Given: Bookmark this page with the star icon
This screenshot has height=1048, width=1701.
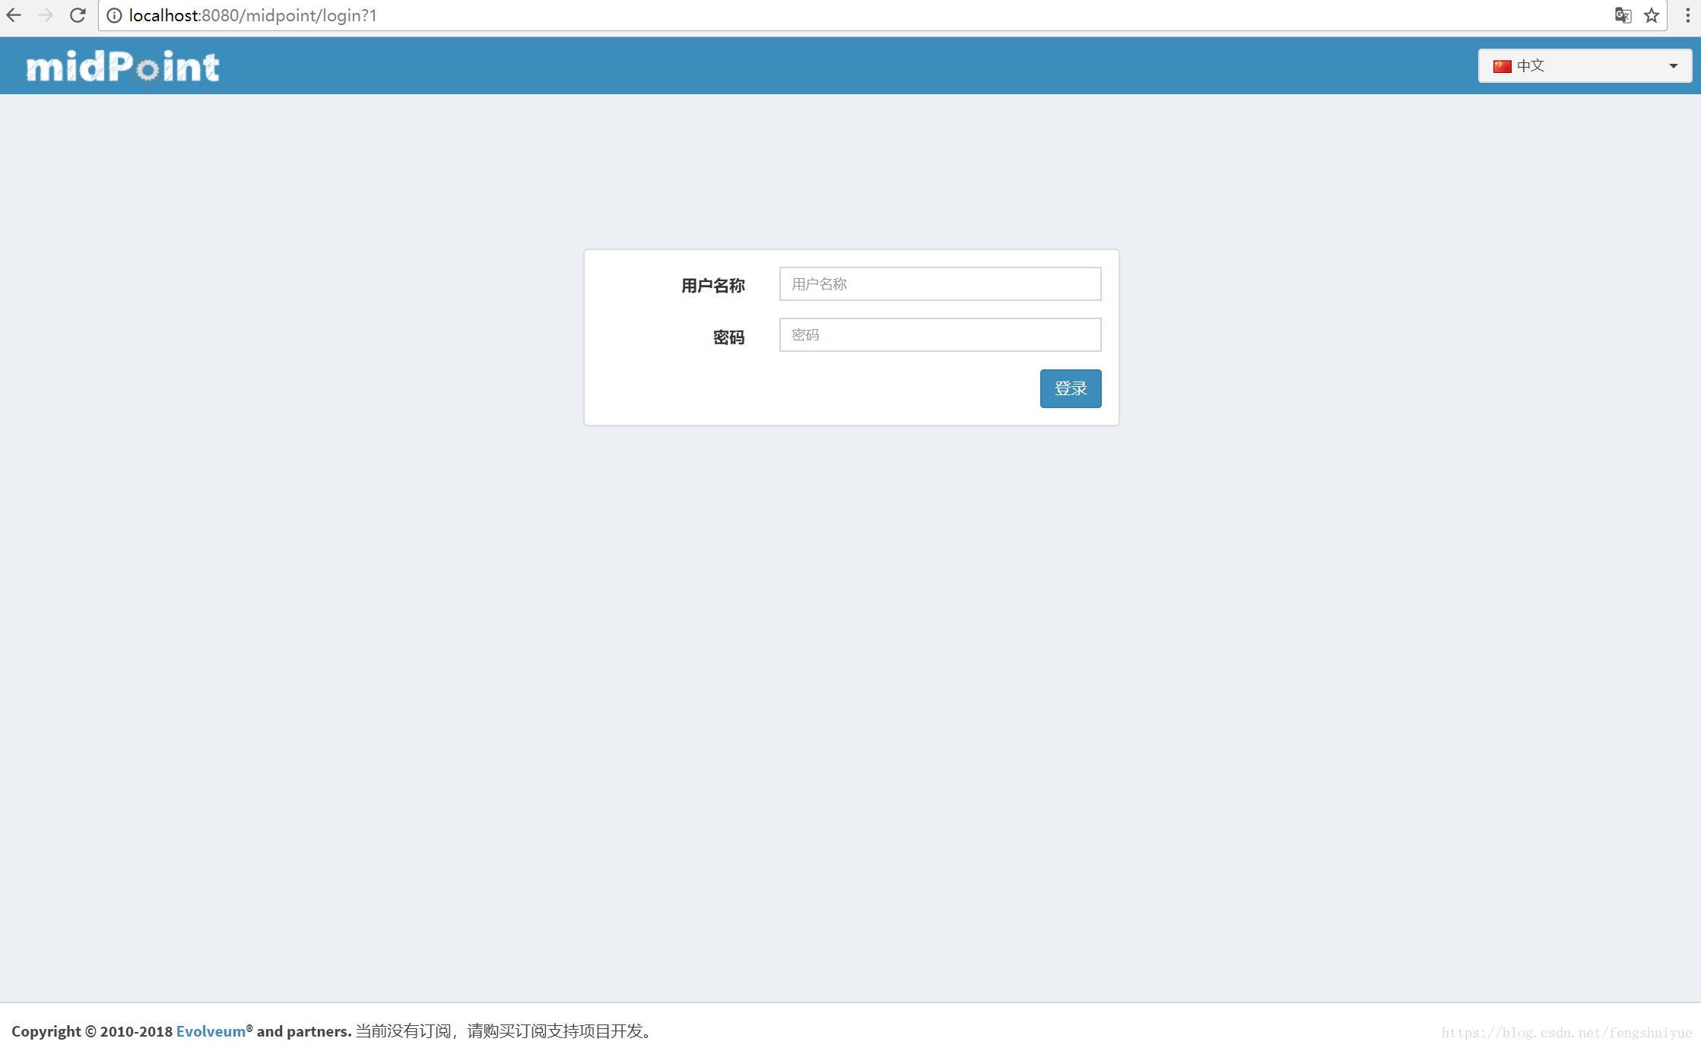Looking at the screenshot, I should point(1651,15).
